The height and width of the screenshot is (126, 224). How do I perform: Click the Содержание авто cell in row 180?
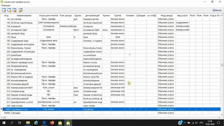click(48, 41)
